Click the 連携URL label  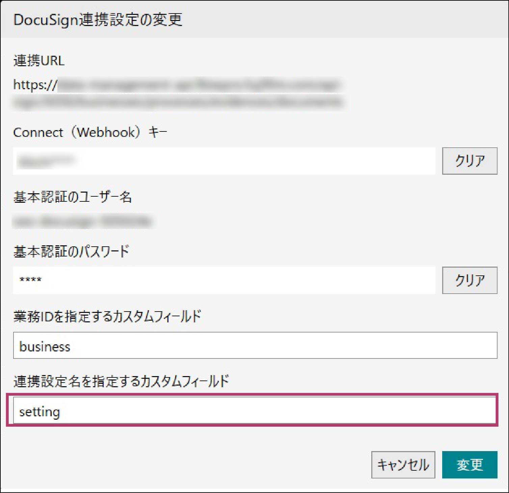[x=39, y=61]
